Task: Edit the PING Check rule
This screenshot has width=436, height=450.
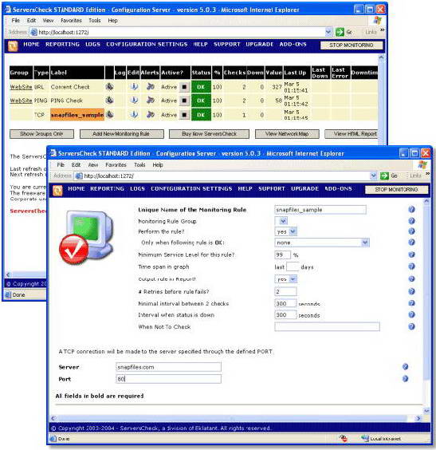Action: click(x=134, y=101)
